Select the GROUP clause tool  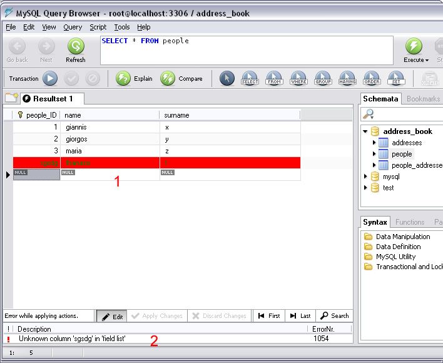[323, 78]
